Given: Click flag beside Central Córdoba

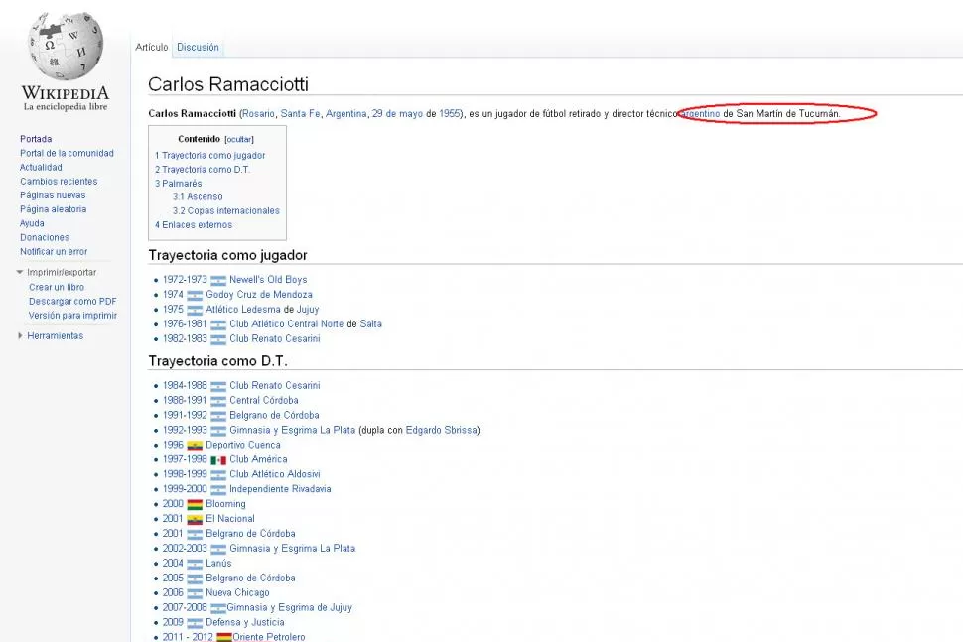Looking at the screenshot, I should (x=218, y=401).
